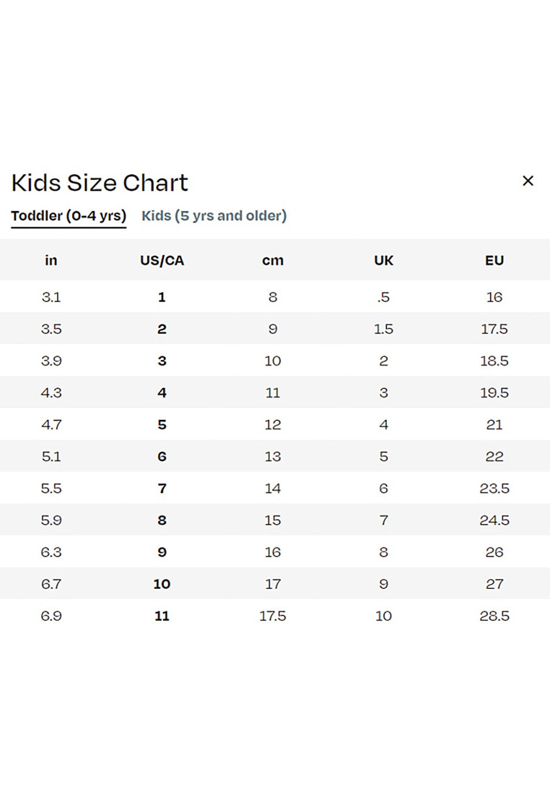Click the UK column header

click(x=383, y=260)
